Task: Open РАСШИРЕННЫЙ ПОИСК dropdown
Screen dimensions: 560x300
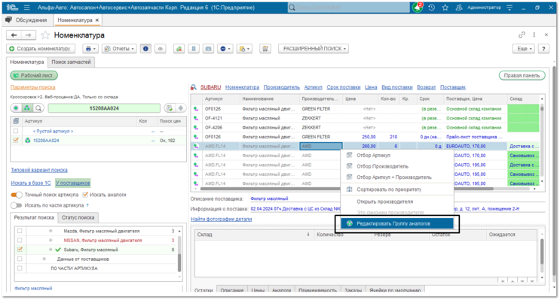Action: 314,48
